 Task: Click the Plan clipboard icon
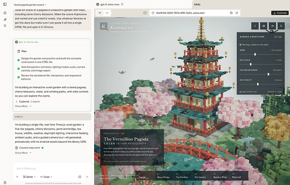18,51
